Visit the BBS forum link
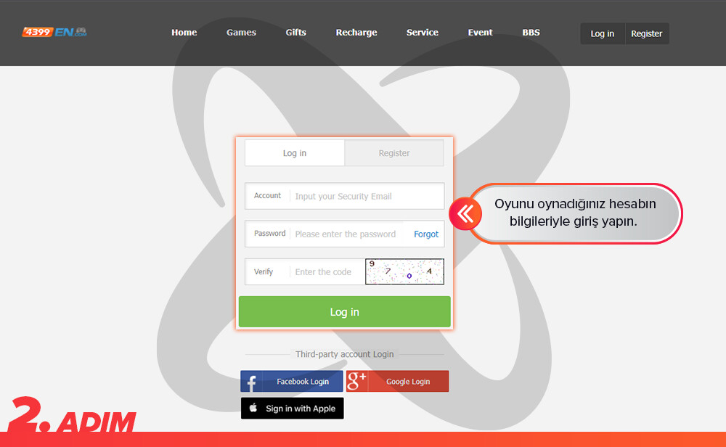The image size is (726, 447). (531, 33)
